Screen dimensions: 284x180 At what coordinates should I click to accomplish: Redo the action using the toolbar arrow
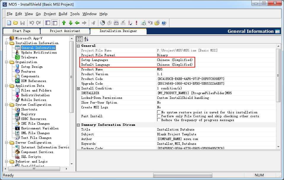point(38,23)
